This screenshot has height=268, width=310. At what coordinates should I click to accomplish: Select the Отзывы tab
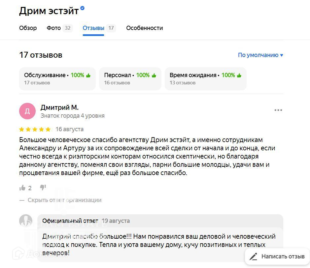click(x=93, y=28)
